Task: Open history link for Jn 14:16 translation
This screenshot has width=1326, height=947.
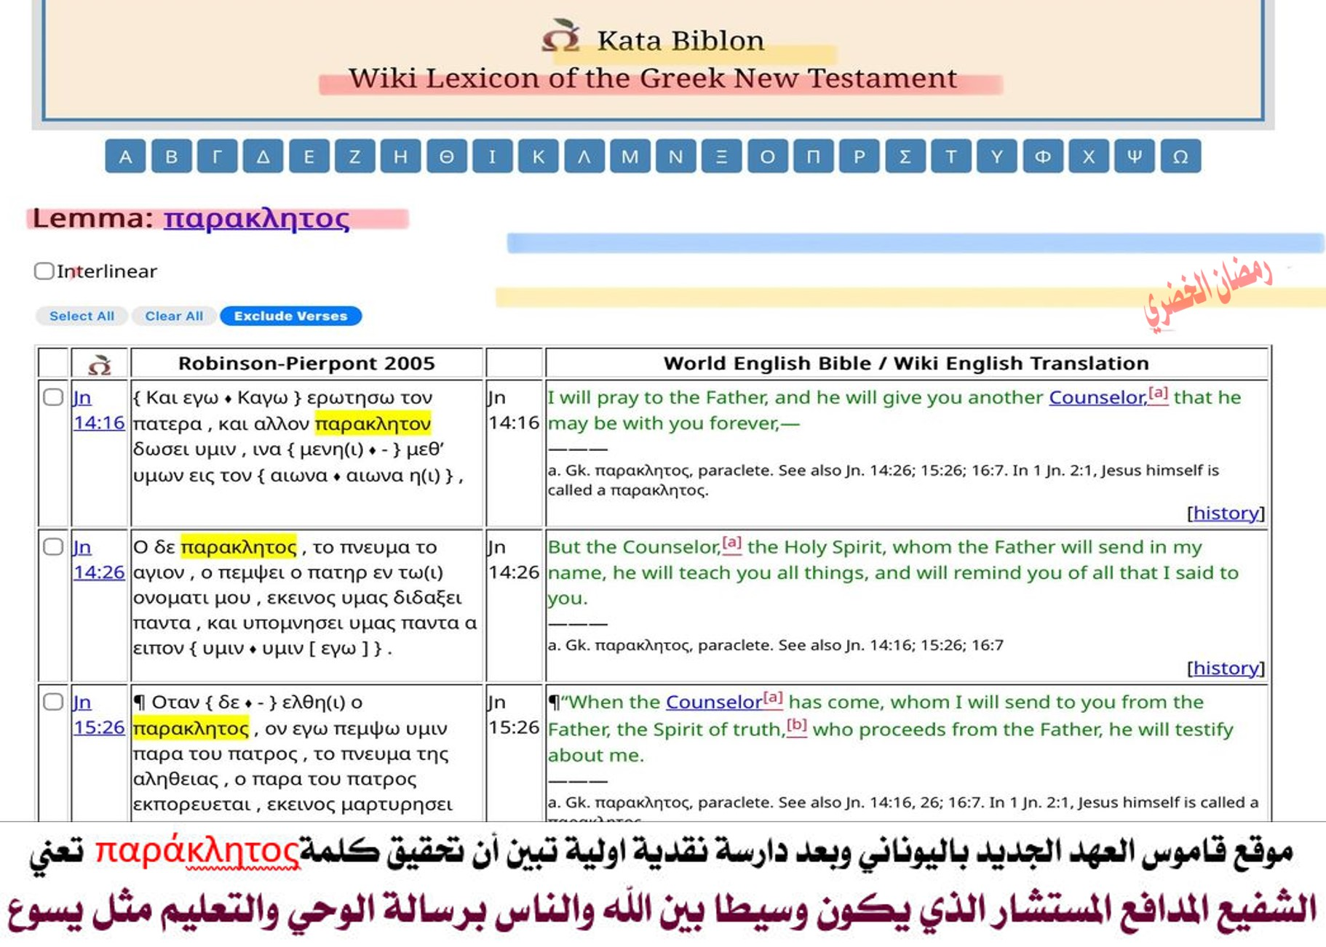Action: [x=1226, y=513]
